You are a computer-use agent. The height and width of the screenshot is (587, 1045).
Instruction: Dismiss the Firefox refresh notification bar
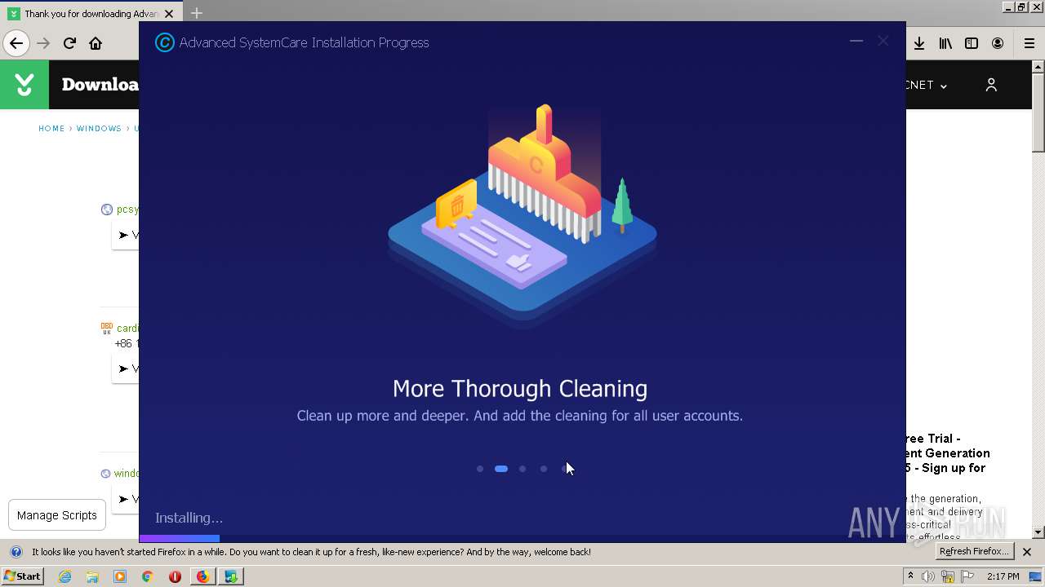coord(1027,552)
